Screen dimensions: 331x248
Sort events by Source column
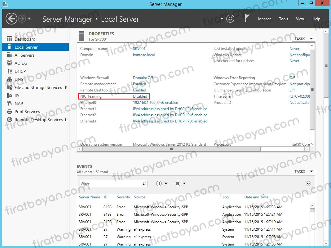click(139, 197)
